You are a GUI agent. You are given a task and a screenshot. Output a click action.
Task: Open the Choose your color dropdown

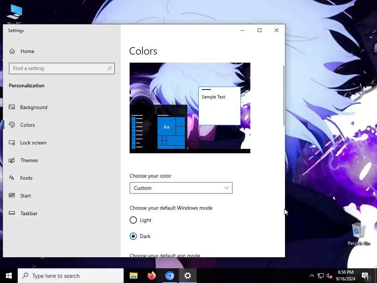(x=181, y=188)
